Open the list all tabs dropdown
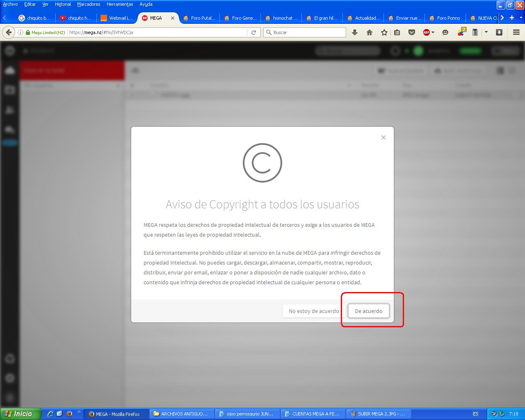This screenshot has width=525, height=420. point(521,18)
